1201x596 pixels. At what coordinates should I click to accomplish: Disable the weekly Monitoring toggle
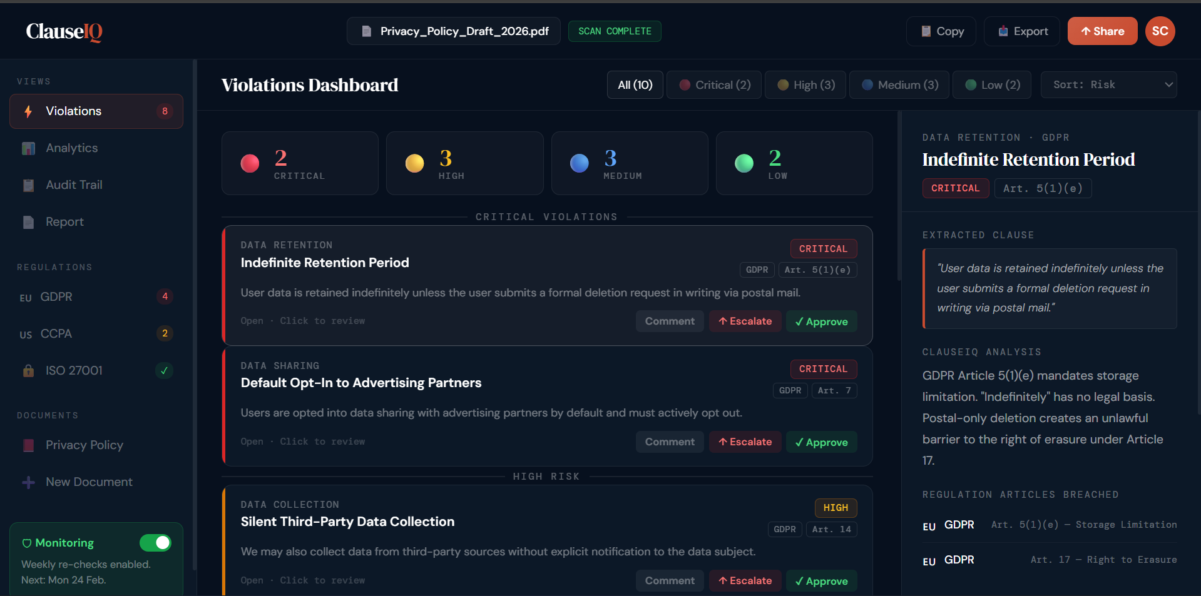(155, 543)
